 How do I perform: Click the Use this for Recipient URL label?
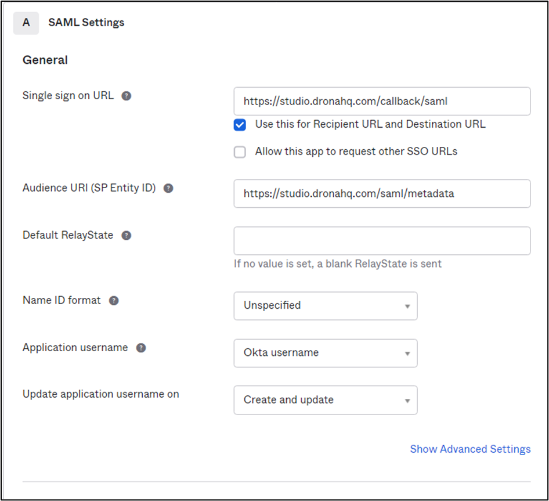coord(370,124)
